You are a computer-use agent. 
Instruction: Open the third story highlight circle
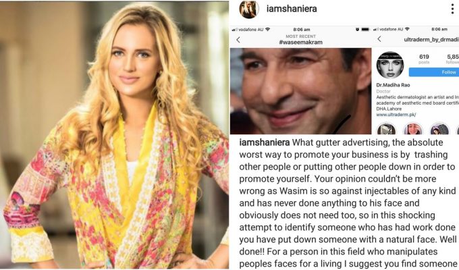439,129
